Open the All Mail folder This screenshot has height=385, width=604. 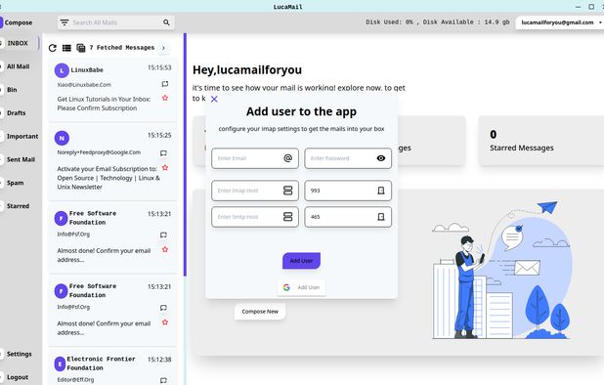[x=18, y=66]
